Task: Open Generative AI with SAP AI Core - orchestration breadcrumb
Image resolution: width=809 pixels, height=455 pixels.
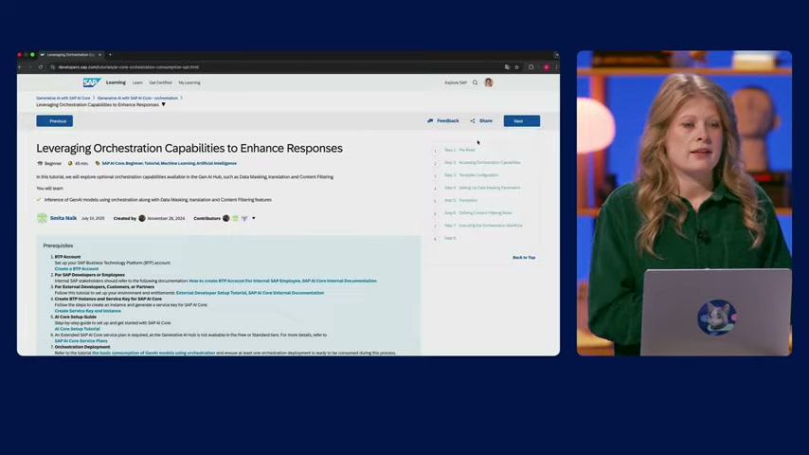Action: pos(137,99)
